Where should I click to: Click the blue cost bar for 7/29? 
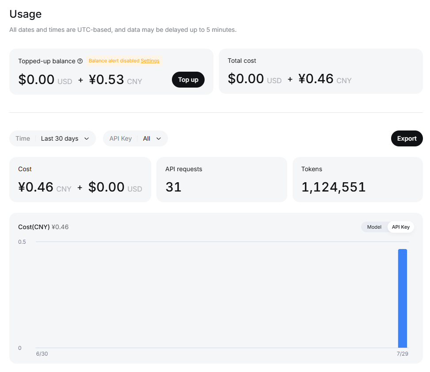(402, 299)
